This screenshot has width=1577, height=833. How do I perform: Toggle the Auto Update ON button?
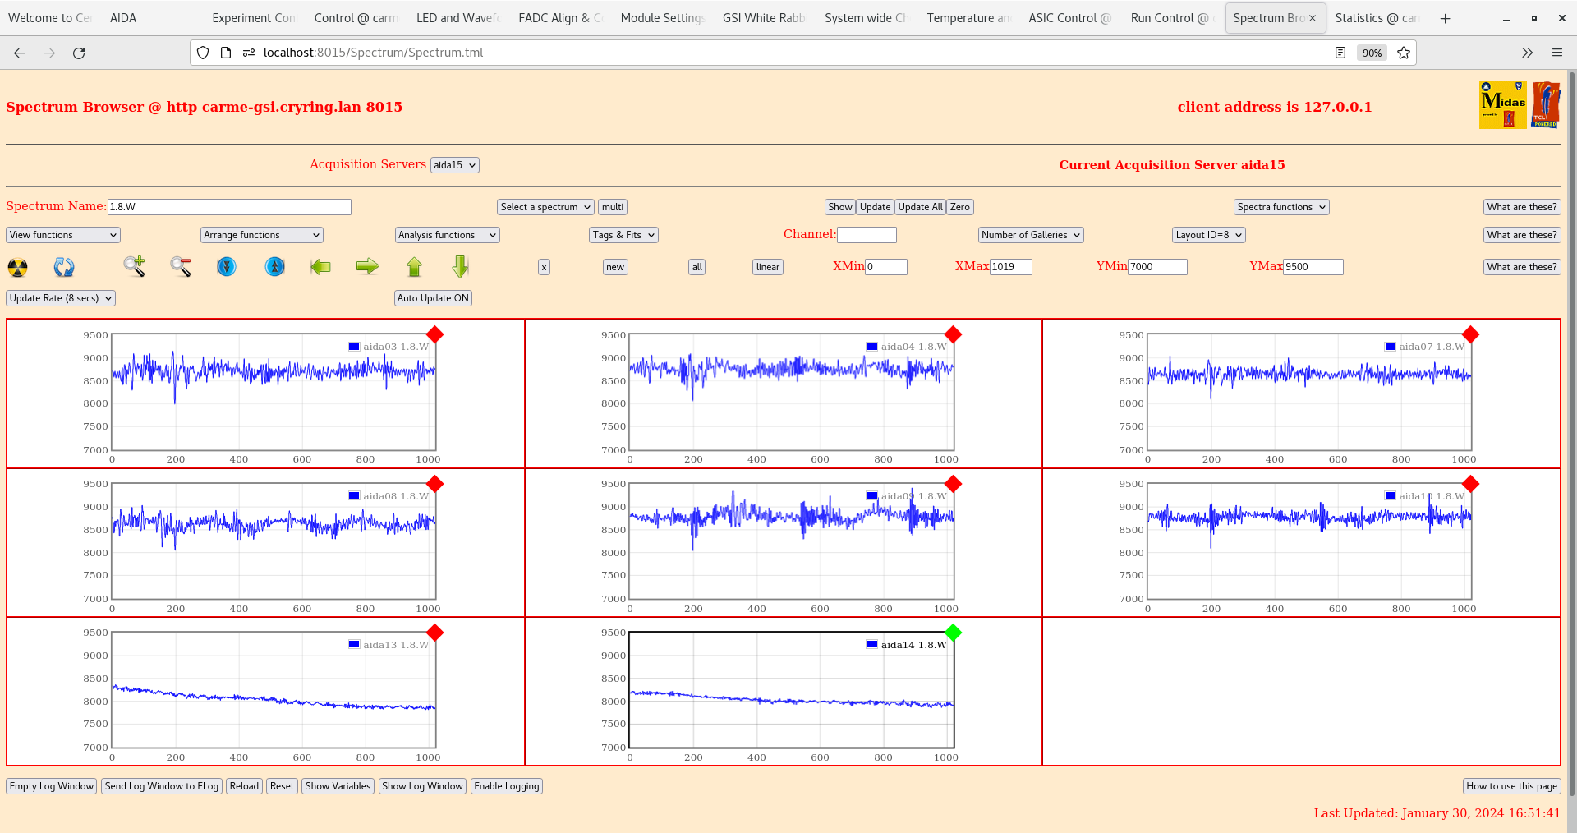[433, 298]
